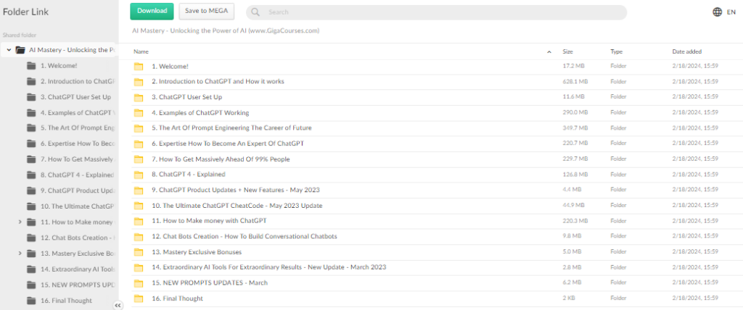
Task: Open '5. The Art Of Prompt Engineering' folder row
Action: click(x=231, y=128)
